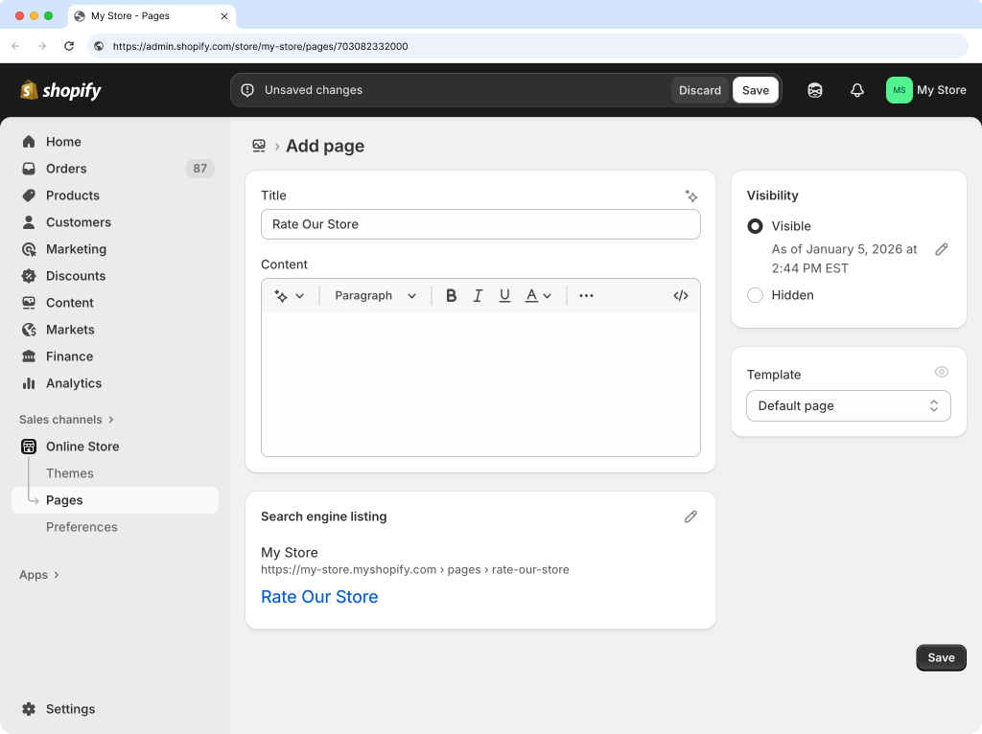Select the Visible radio button
Viewport: 982px width, 734px height.
(756, 226)
